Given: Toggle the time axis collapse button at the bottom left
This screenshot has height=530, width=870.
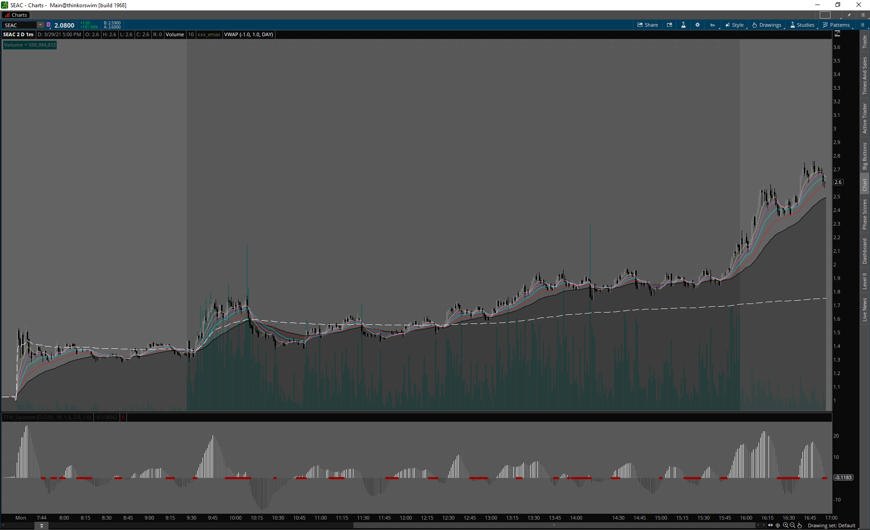Looking at the screenshot, I should pos(41,525).
